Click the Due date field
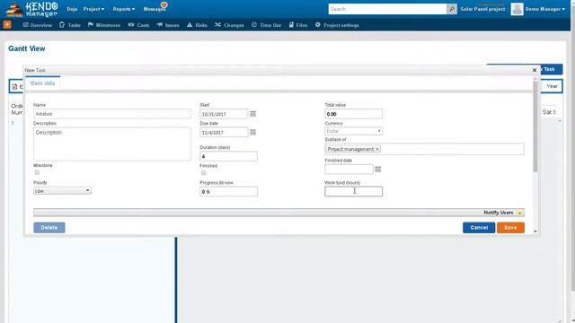The height and width of the screenshot is (323, 575). pos(224,132)
